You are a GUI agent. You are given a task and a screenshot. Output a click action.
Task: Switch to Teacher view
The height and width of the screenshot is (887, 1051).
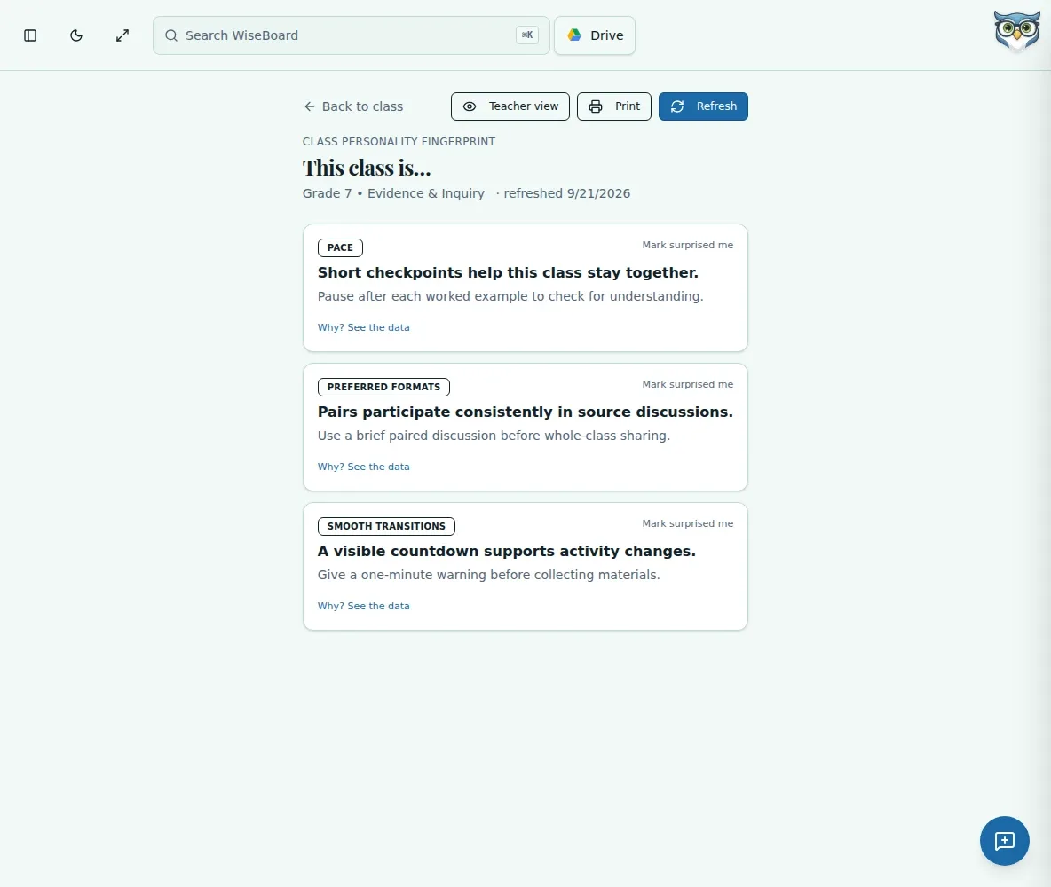510,106
